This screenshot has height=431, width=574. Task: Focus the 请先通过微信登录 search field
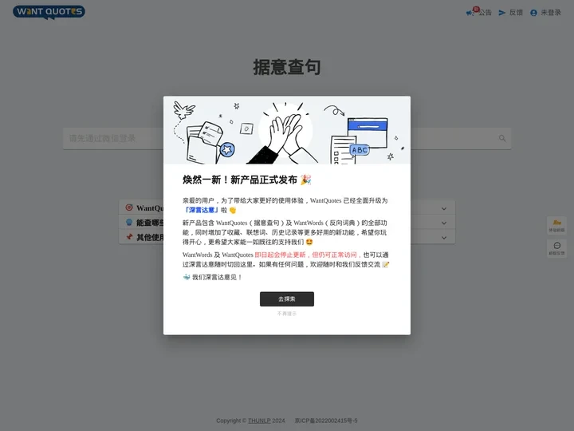[287, 138]
